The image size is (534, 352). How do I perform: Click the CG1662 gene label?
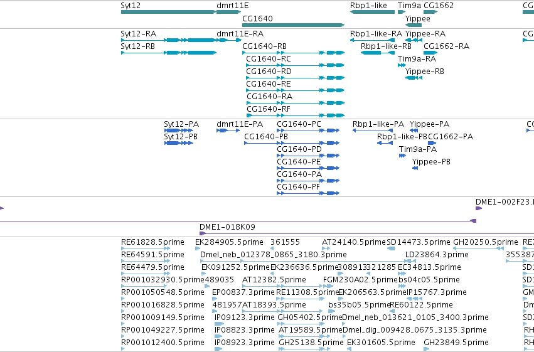[439, 6]
